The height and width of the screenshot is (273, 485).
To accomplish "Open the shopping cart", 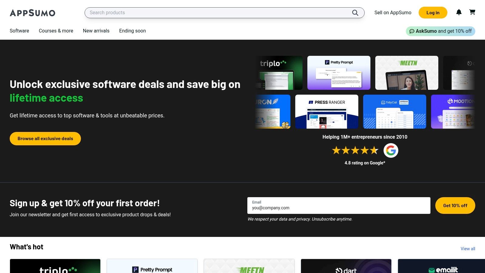I will click(473, 12).
